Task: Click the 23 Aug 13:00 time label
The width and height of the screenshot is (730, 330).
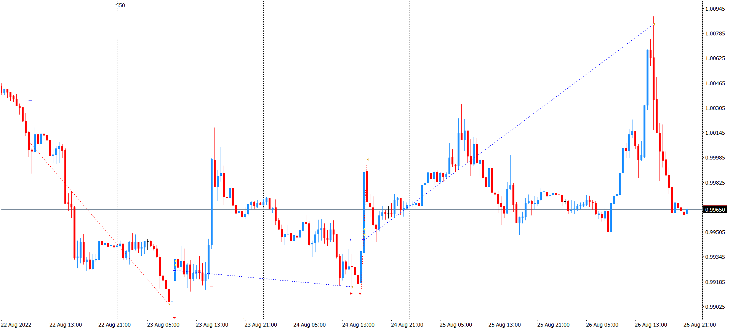Action: (x=212, y=325)
